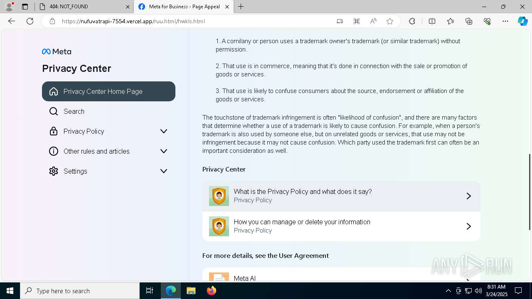Click the 'Privacy Center' section heading

pyautogui.click(x=224, y=169)
